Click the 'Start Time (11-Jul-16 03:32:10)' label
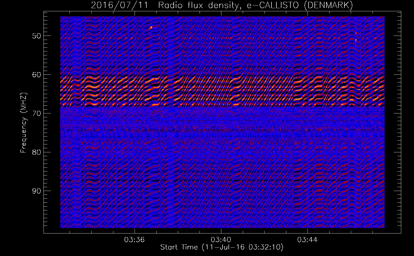Viewport: 414px width, 256px height. click(x=222, y=247)
